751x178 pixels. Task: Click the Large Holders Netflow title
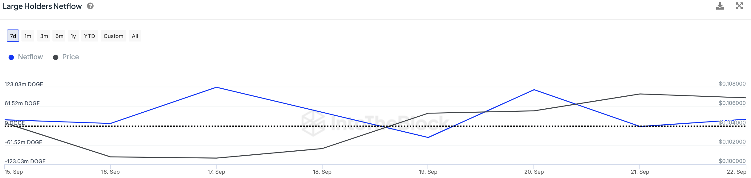coord(42,6)
